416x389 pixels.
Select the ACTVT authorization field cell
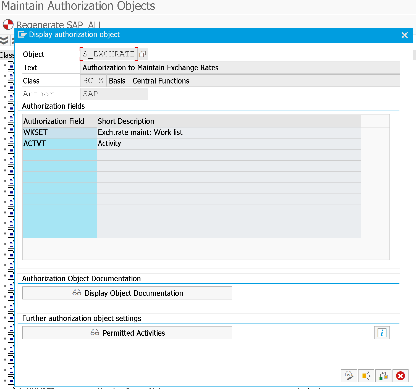60,144
